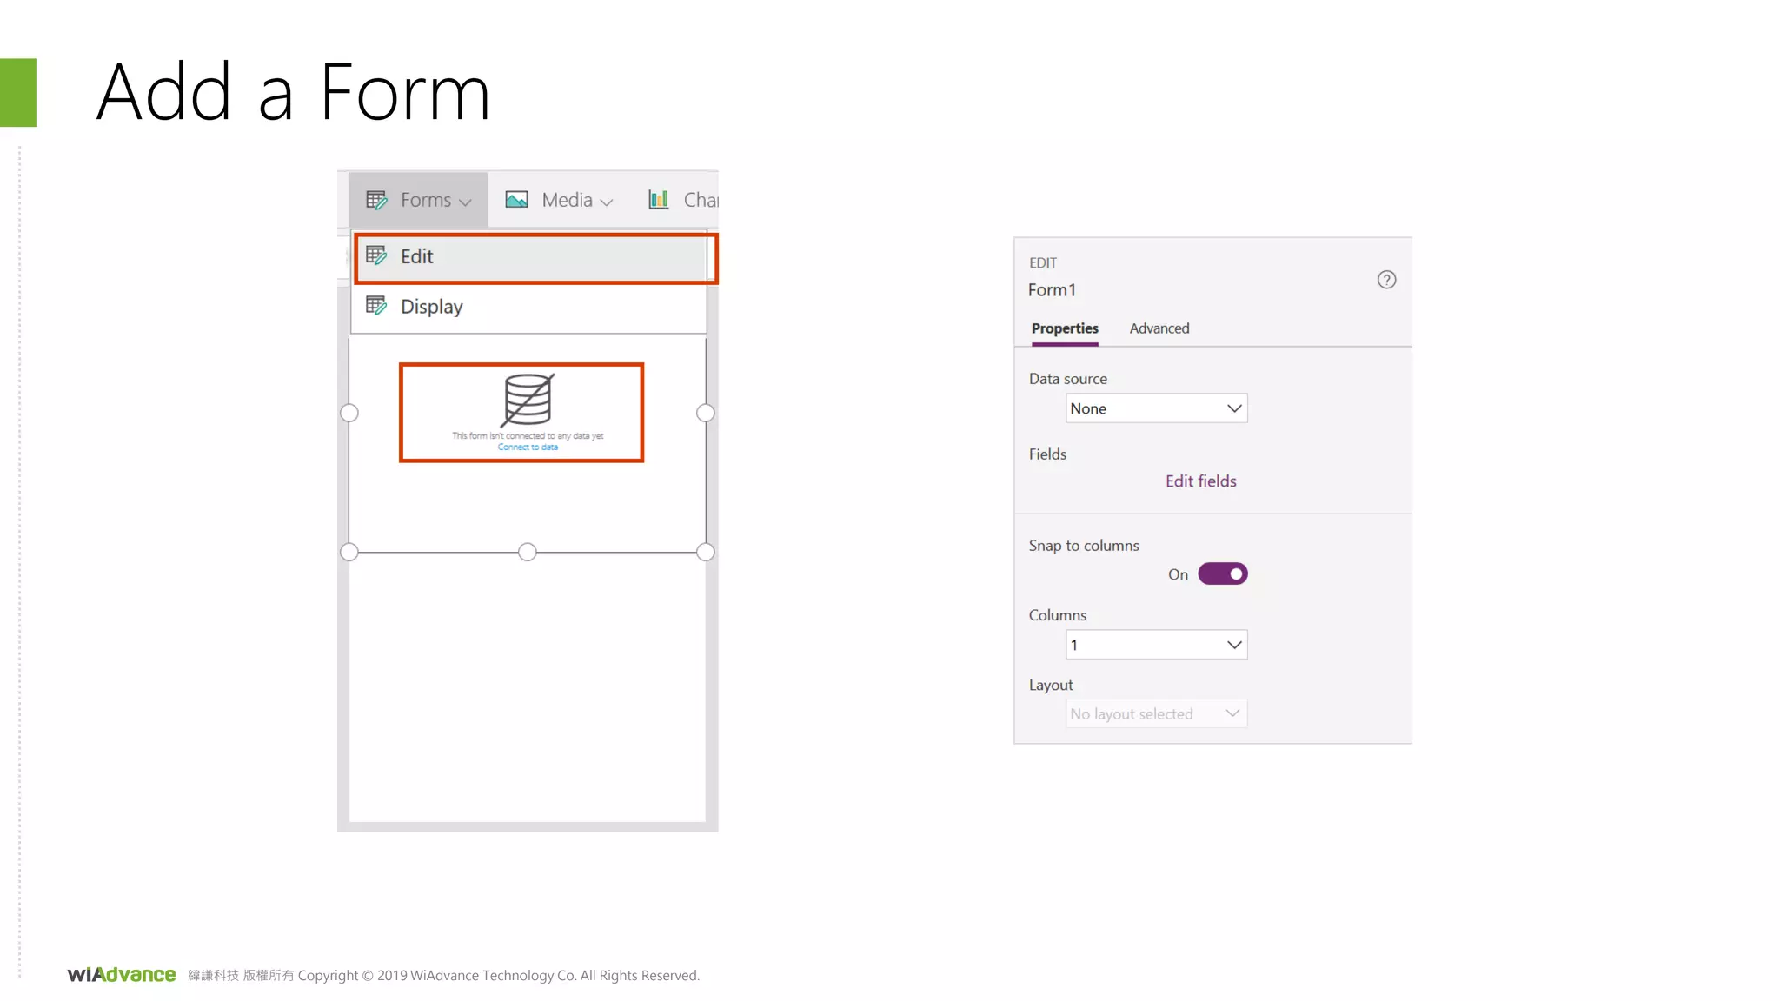Click the Display form menu icon

[x=376, y=306]
